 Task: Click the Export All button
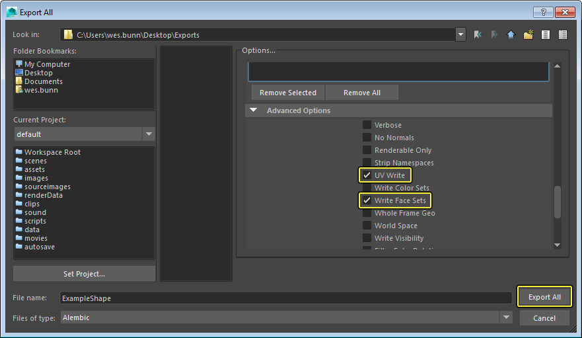(544, 297)
